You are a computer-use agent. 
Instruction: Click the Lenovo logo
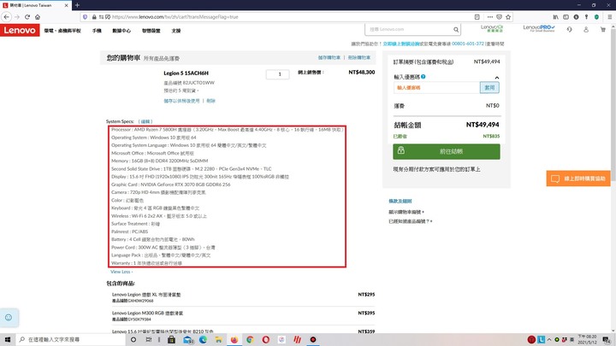(x=20, y=30)
